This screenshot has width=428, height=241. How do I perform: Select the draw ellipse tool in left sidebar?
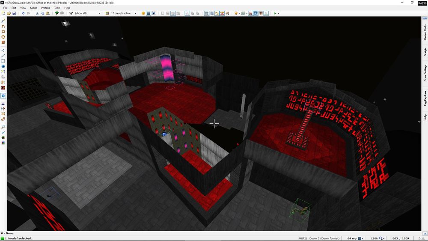pos(3,37)
